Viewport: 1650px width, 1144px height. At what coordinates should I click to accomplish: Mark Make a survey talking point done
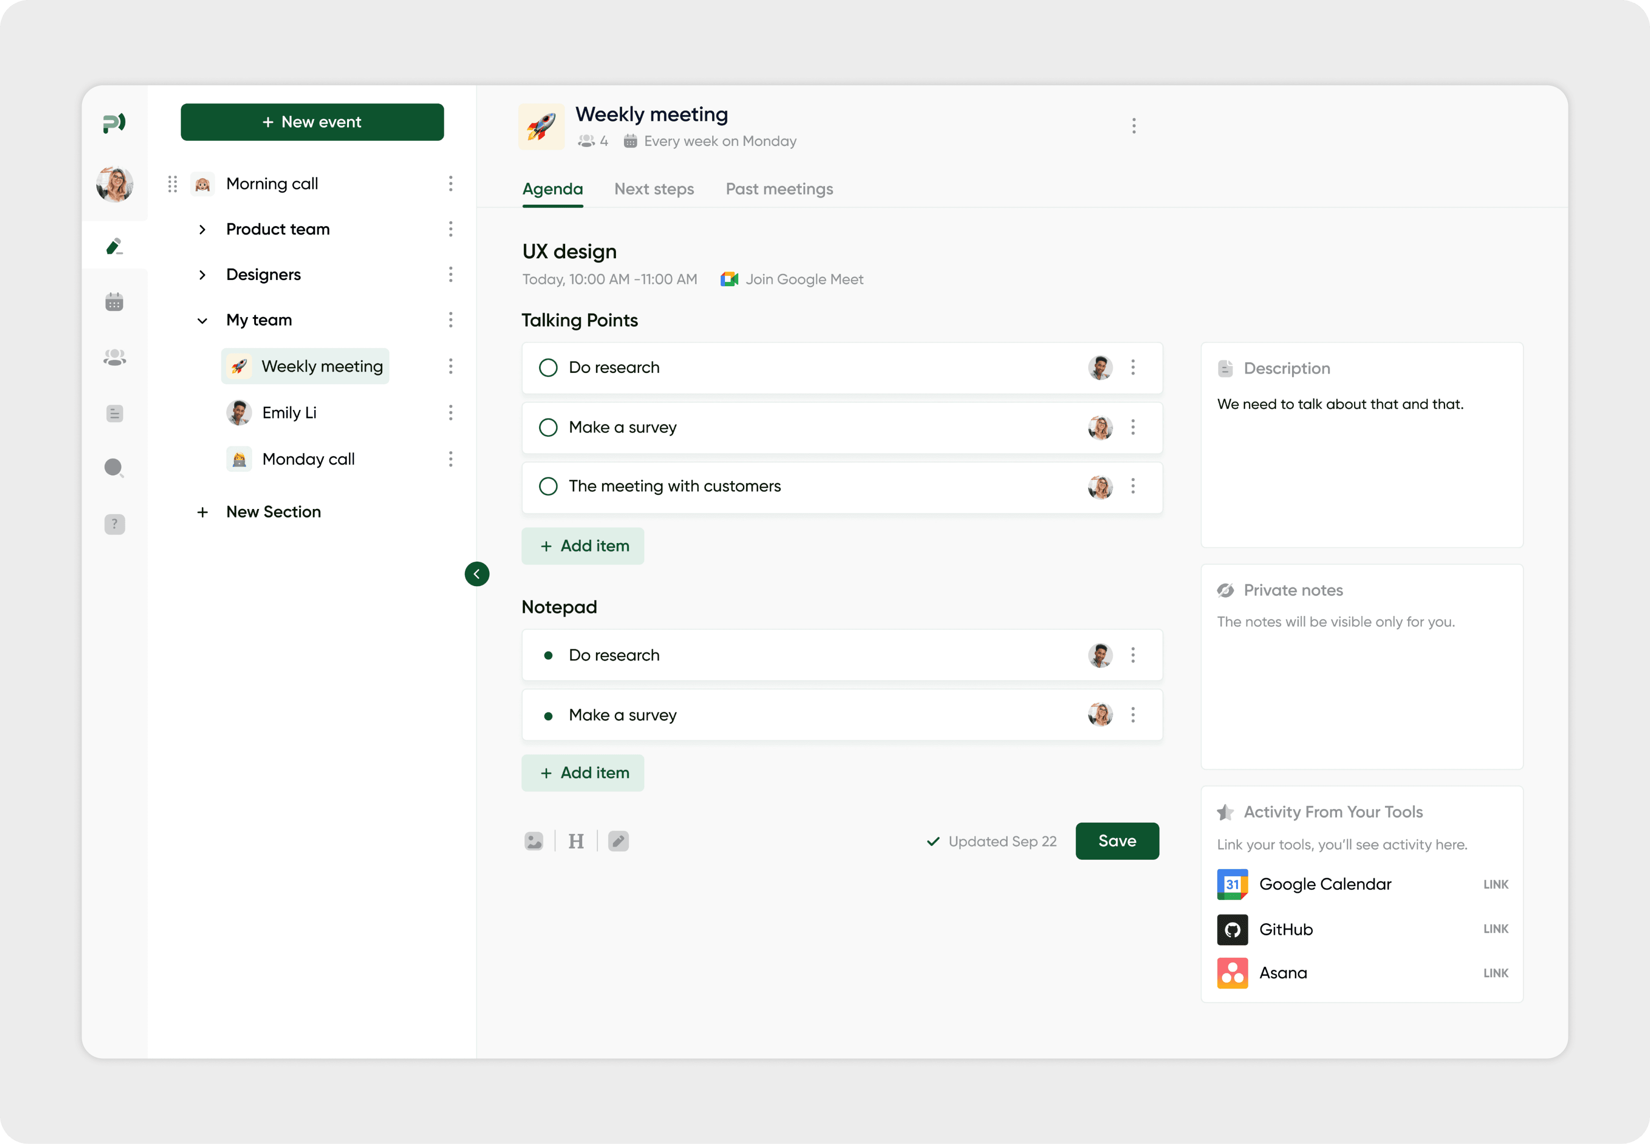click(548, 427)
